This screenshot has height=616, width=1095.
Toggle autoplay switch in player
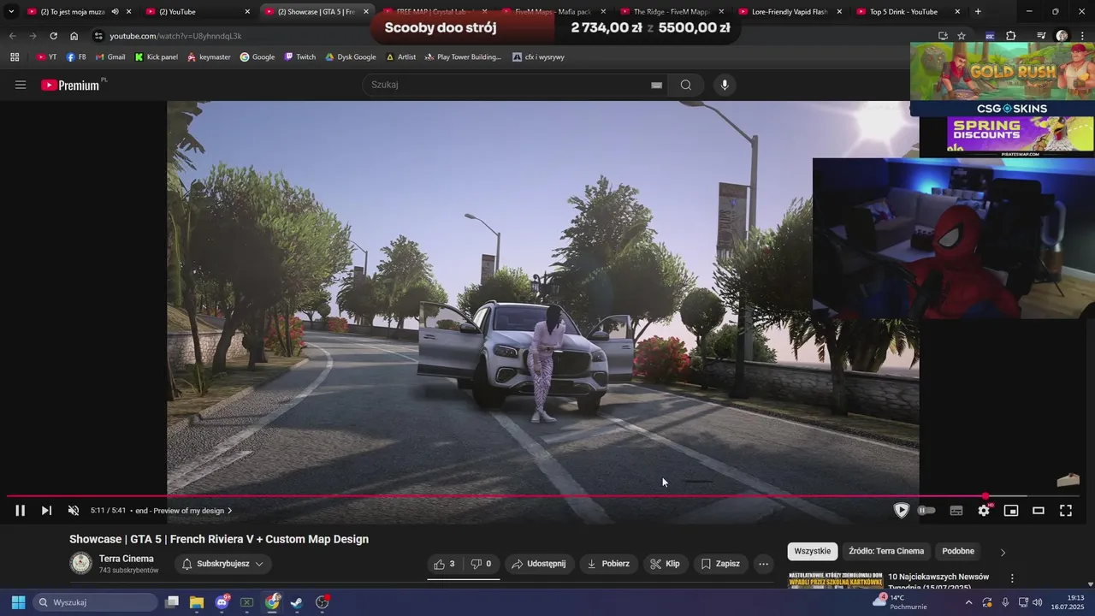pyautogui.click(x=926, y=511)
